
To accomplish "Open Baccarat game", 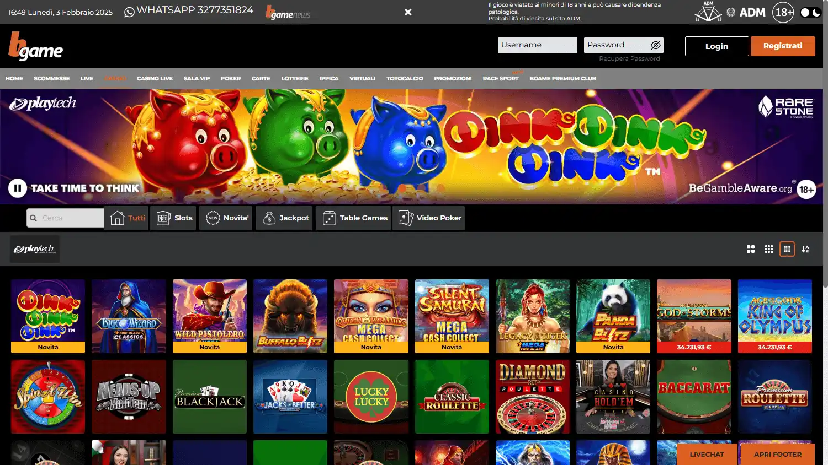I will [x=694, y=397].
